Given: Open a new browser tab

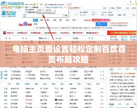Looking at the screenshot, I should click(69, 4).
